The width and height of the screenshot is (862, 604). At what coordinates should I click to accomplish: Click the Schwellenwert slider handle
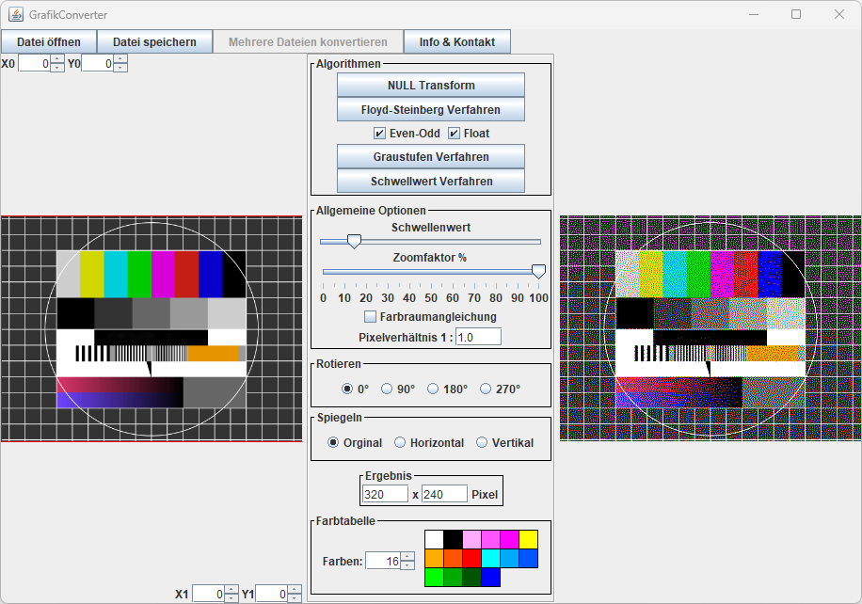354,242
